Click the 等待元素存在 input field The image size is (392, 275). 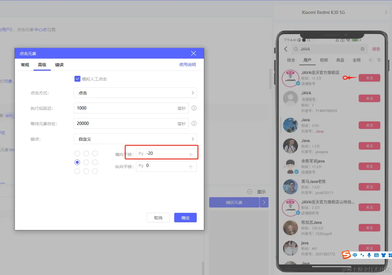[131, 123]
